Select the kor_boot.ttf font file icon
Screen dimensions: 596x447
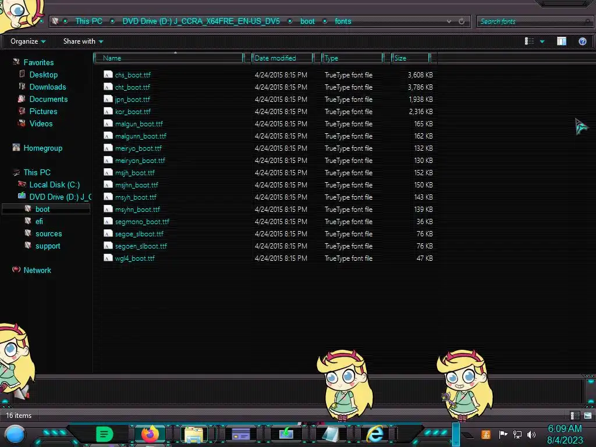click(108, 111)
